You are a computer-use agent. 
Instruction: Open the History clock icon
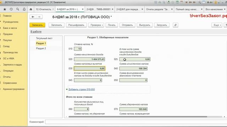coord(11,9)
